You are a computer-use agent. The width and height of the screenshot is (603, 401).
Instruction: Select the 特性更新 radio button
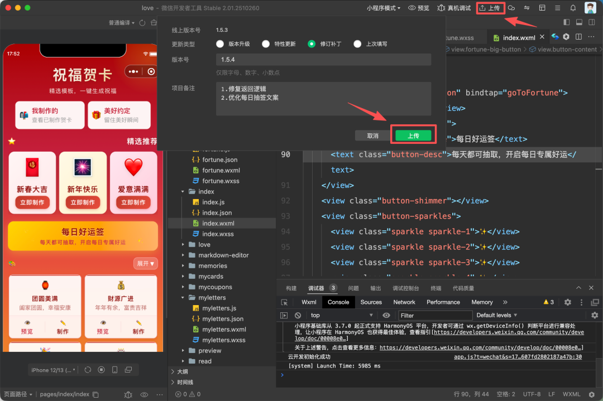click(x=266, y=44)
